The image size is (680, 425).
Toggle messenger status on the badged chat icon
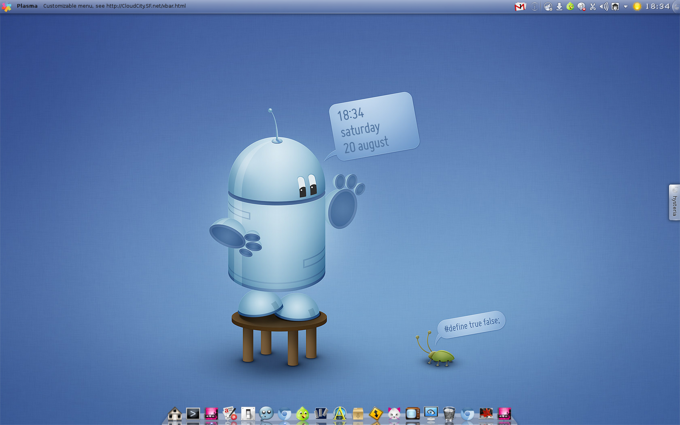[x=581, y=6]
